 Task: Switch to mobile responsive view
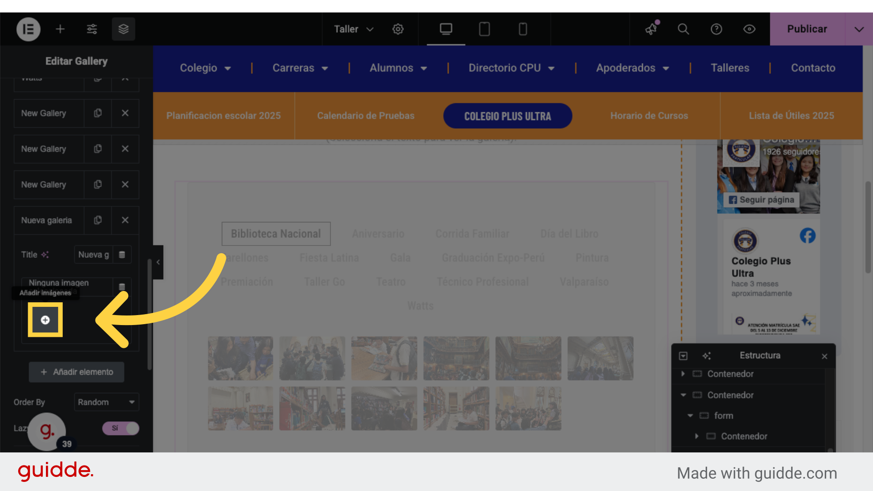point(523,29)
